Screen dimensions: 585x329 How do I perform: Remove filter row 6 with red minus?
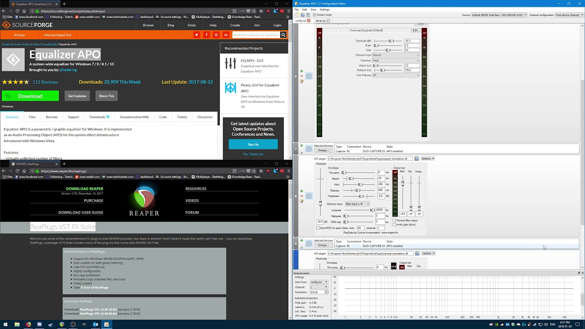pyautogui.click(x=302, y=76)
